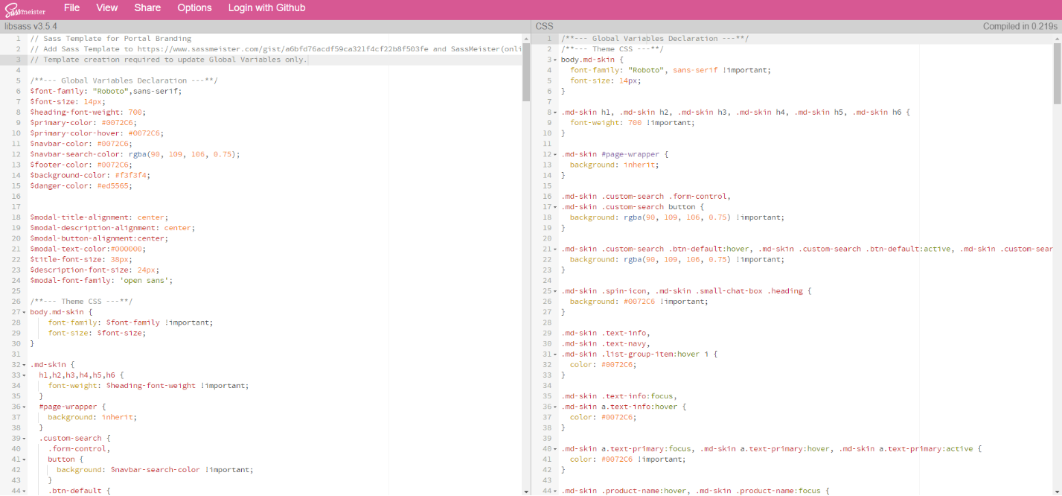Collapse the .md-skin #page-wrapper rule in CSS output
This screenshot has width=1062, height=496.
click(555, 154)
